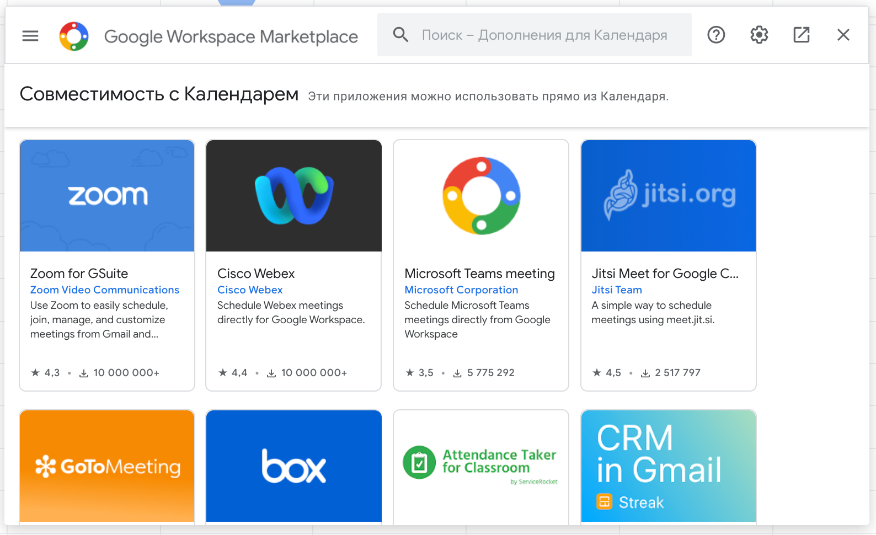Open Attendance Taker for Classroom thumbnail
Viewport: 876px width, 535px height.
click(481, 466)
